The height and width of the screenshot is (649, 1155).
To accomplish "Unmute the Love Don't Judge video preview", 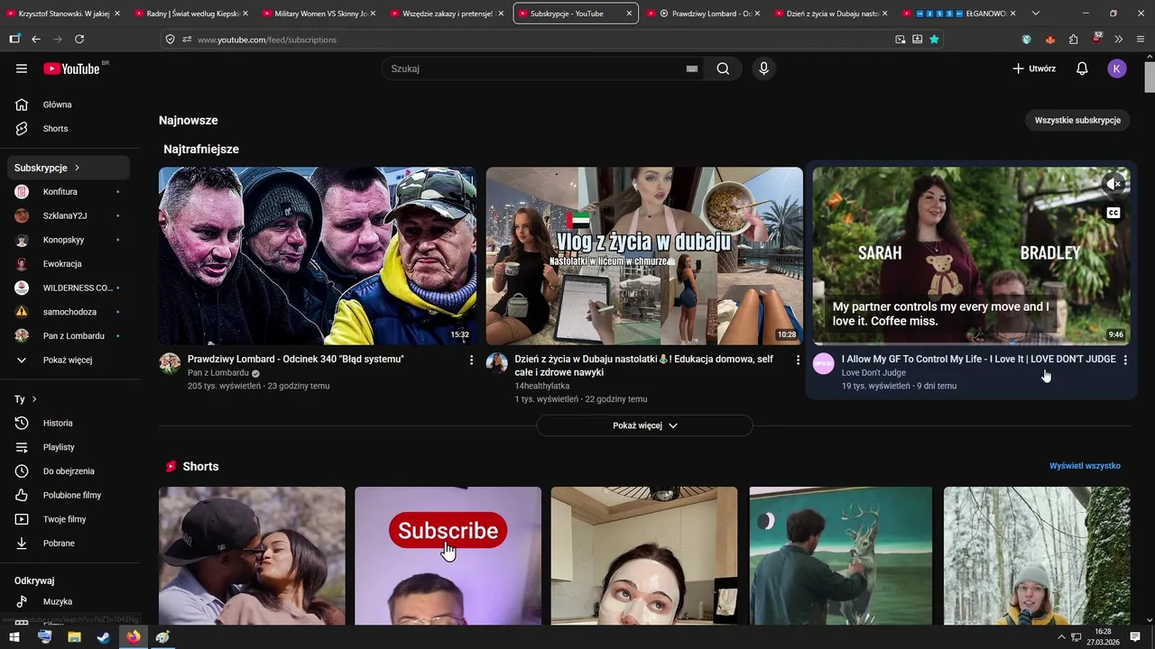I will pyautogui.click(x=1114, y=184).
